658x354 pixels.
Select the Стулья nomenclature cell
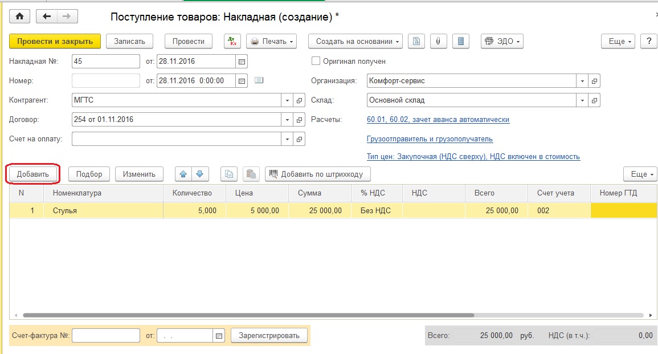pos(103,210)
